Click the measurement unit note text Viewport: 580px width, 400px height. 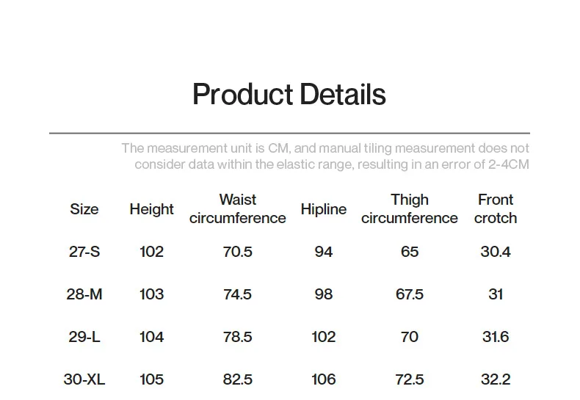point(325,156)
